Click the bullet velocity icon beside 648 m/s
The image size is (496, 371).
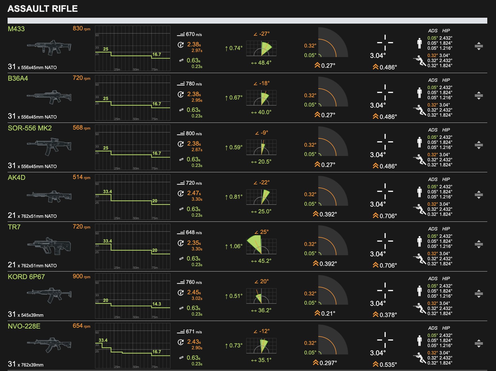(181, 233)
